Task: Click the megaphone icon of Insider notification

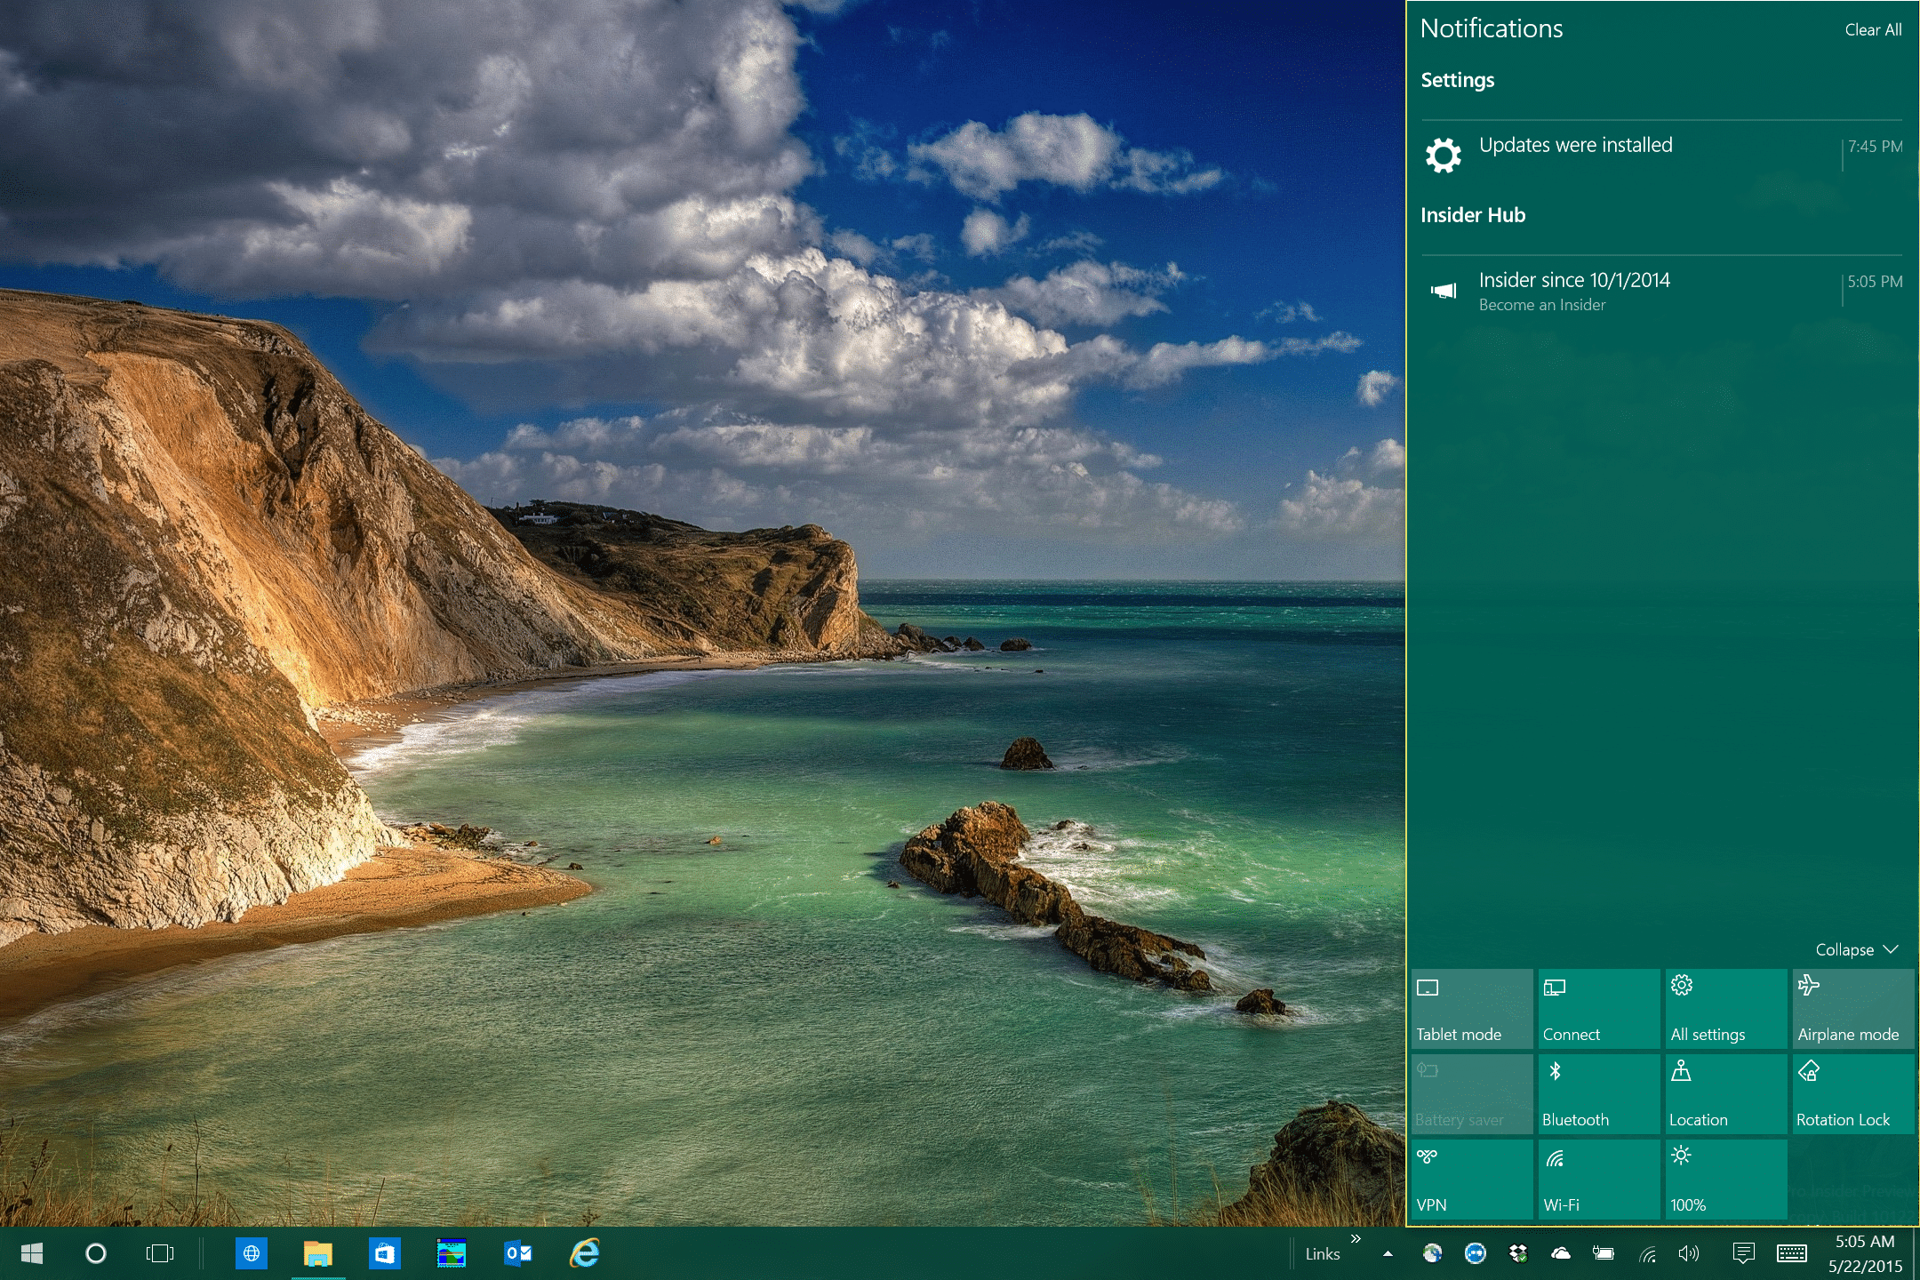Action: point(1444,291)
